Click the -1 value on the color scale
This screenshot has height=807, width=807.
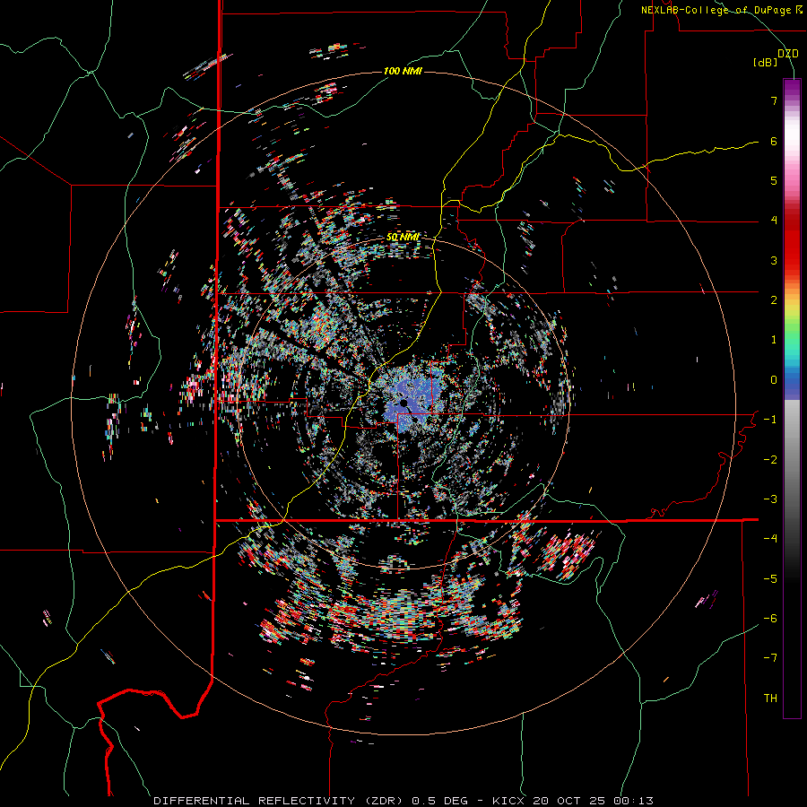pos(770,420)
